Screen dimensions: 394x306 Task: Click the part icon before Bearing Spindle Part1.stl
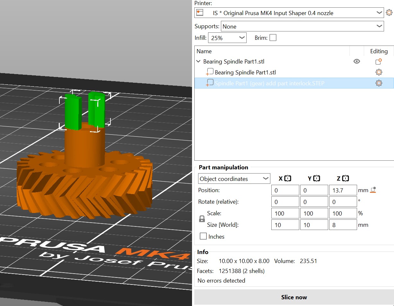(210, 72)
